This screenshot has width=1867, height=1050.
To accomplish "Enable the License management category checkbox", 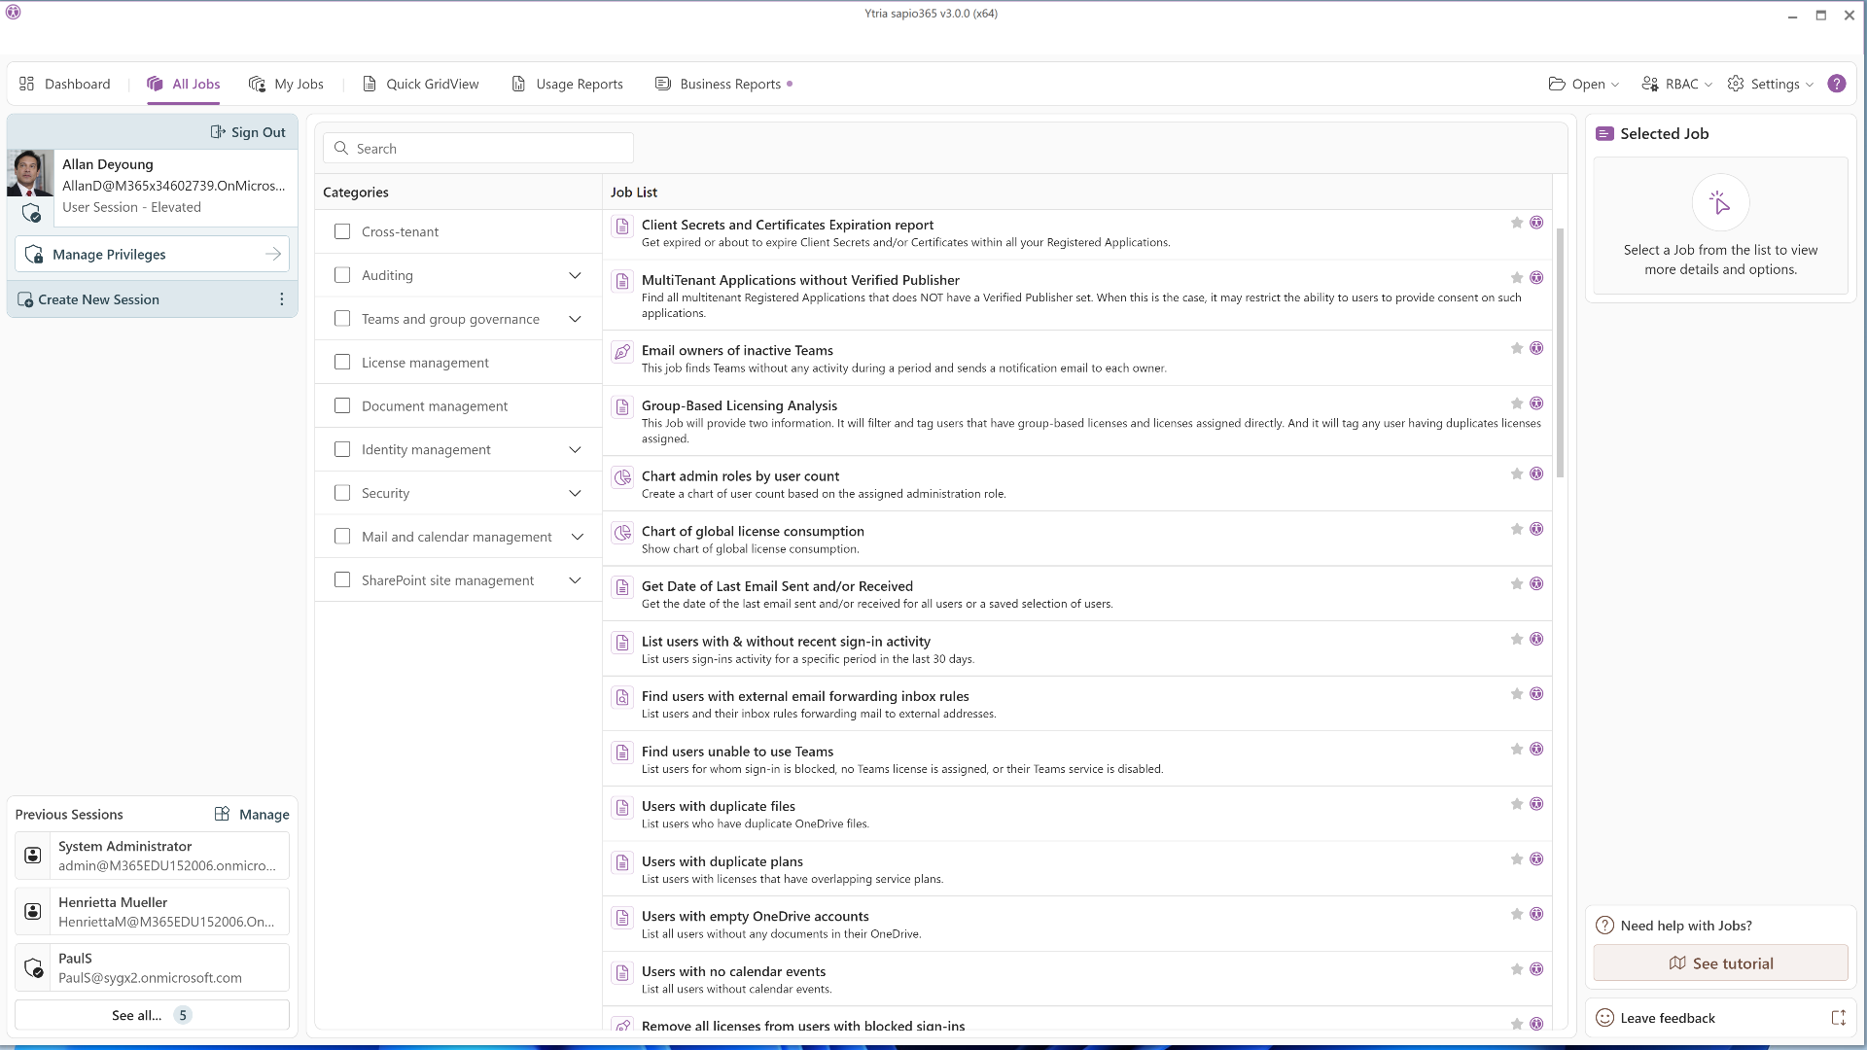I will point(342,362).
